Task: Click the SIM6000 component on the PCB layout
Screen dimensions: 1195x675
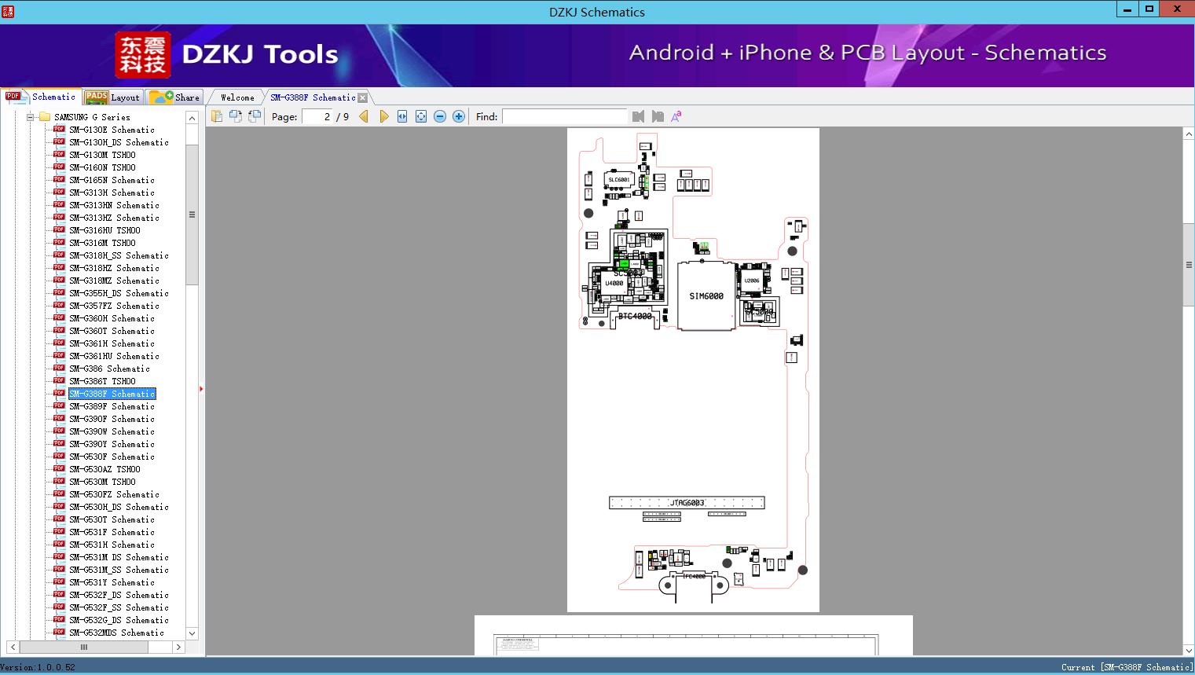Action: (x=706, y=296)
